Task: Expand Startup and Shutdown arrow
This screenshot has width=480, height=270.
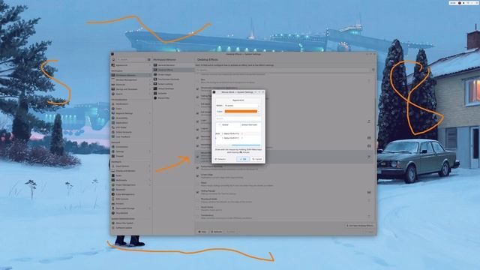Action: (150, 89)
